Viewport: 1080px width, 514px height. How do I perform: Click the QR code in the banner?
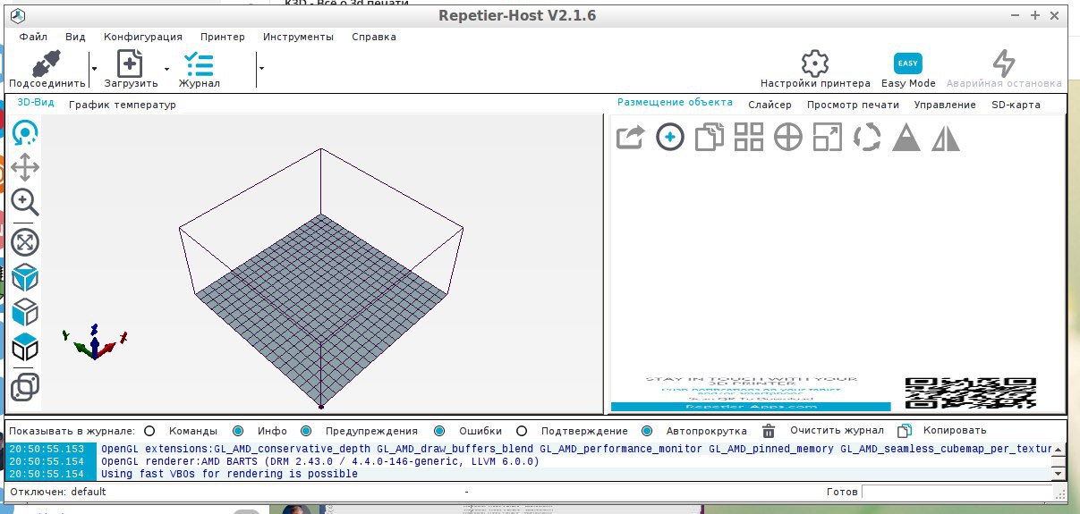(x=971, y=393)
